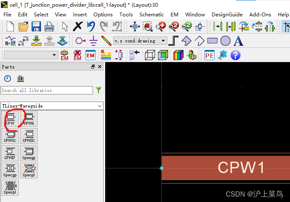Screen dimensions: 290x202
Task: Open 3D view wireframe cube icon
Action: click(150, 55)
